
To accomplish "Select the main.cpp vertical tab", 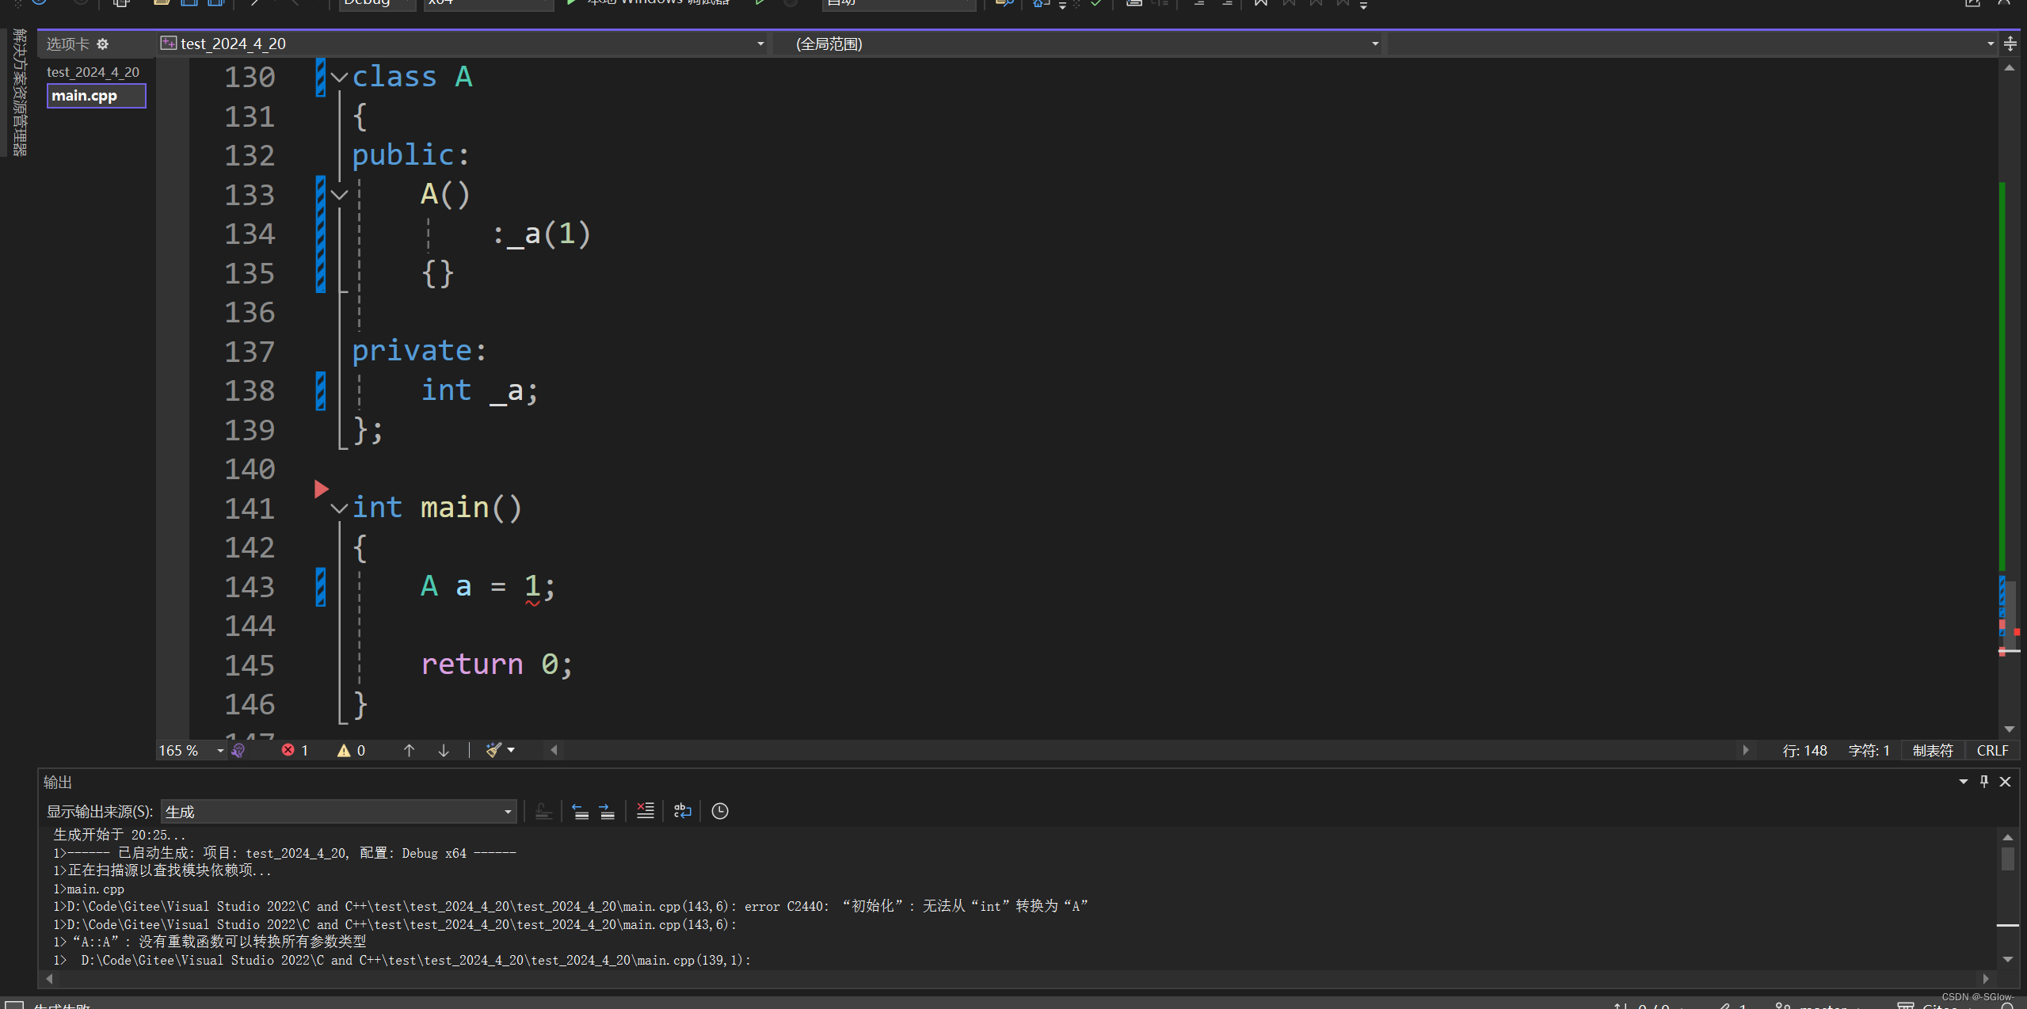I will [96, 96].
